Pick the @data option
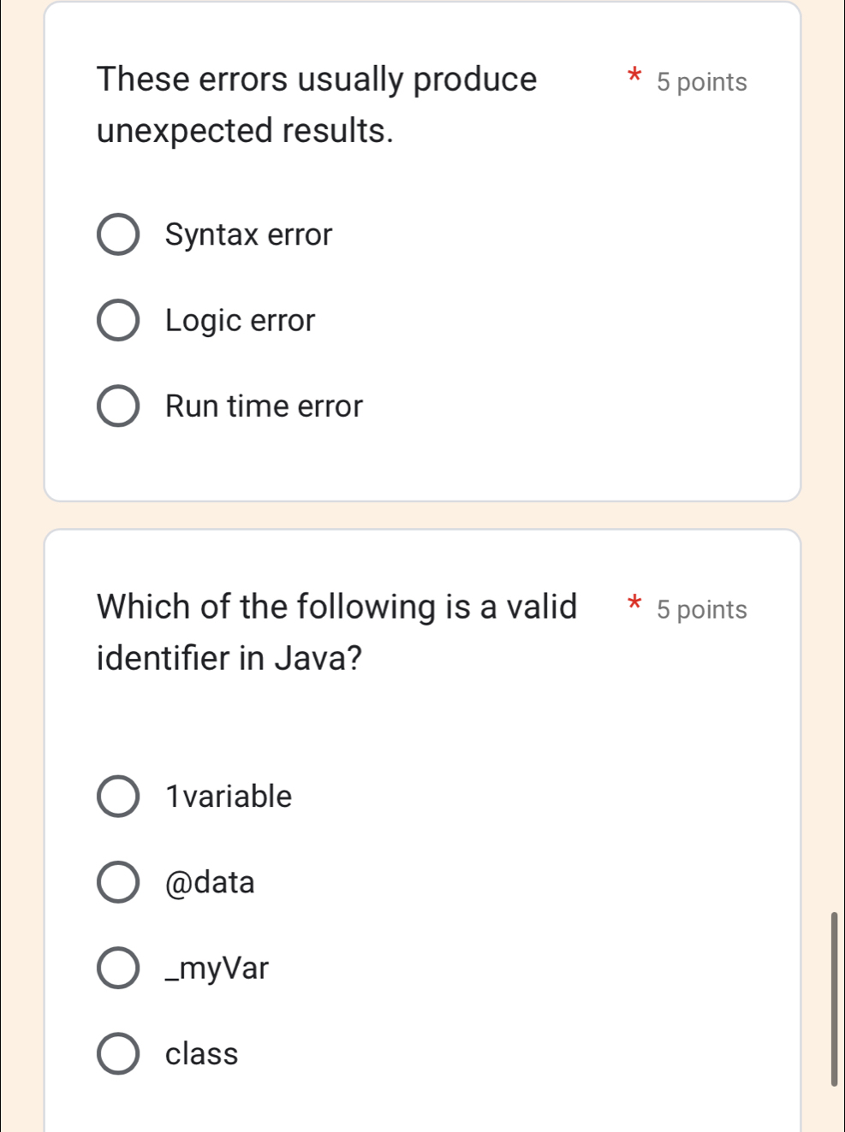This screenshot has width=845, height=1132. [119, 882]
